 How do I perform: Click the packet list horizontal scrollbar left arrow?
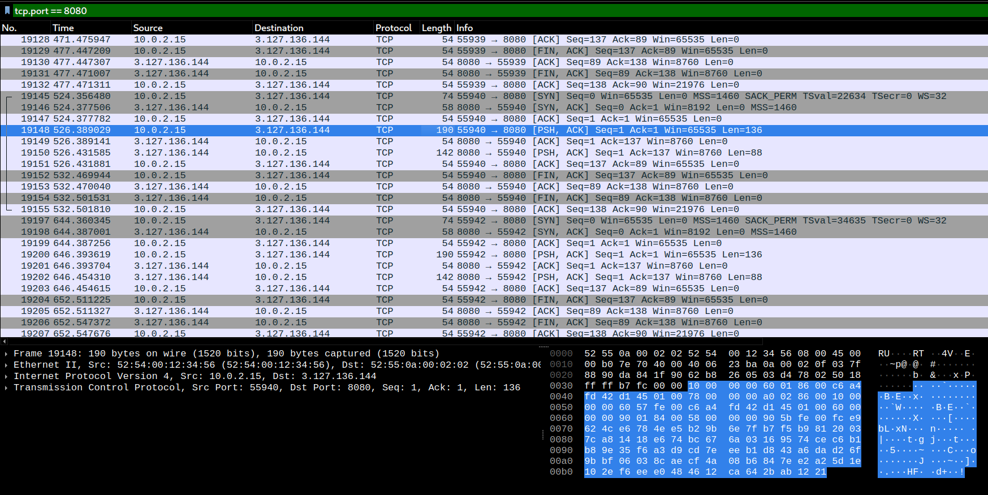[4, 341]
